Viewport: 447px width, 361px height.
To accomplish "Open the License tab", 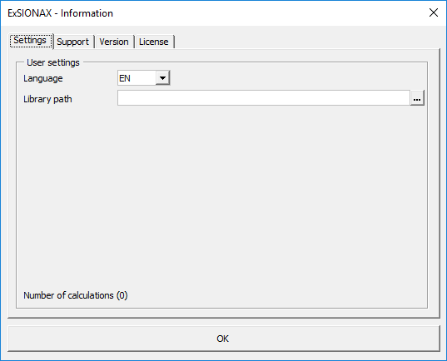I will 154,42.
